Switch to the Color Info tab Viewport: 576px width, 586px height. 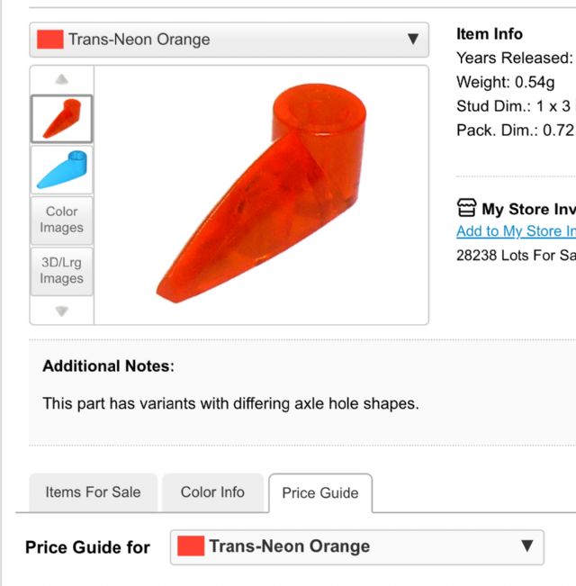(212, 491)
